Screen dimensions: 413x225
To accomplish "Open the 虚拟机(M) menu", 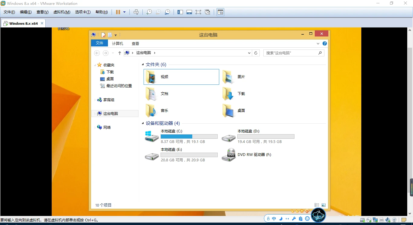I will coord(62,12).
